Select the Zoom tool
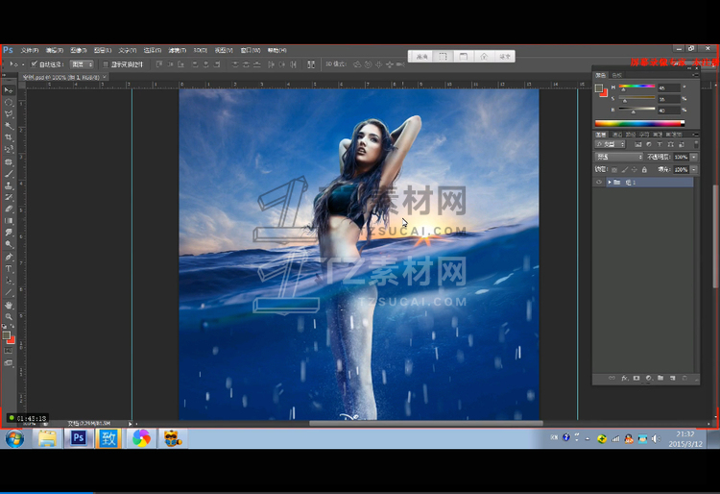This screenshot has width=720, height=494. tap(9, 316)
